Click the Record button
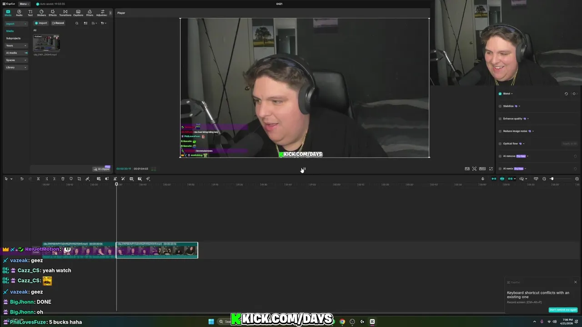 (58, 23)
